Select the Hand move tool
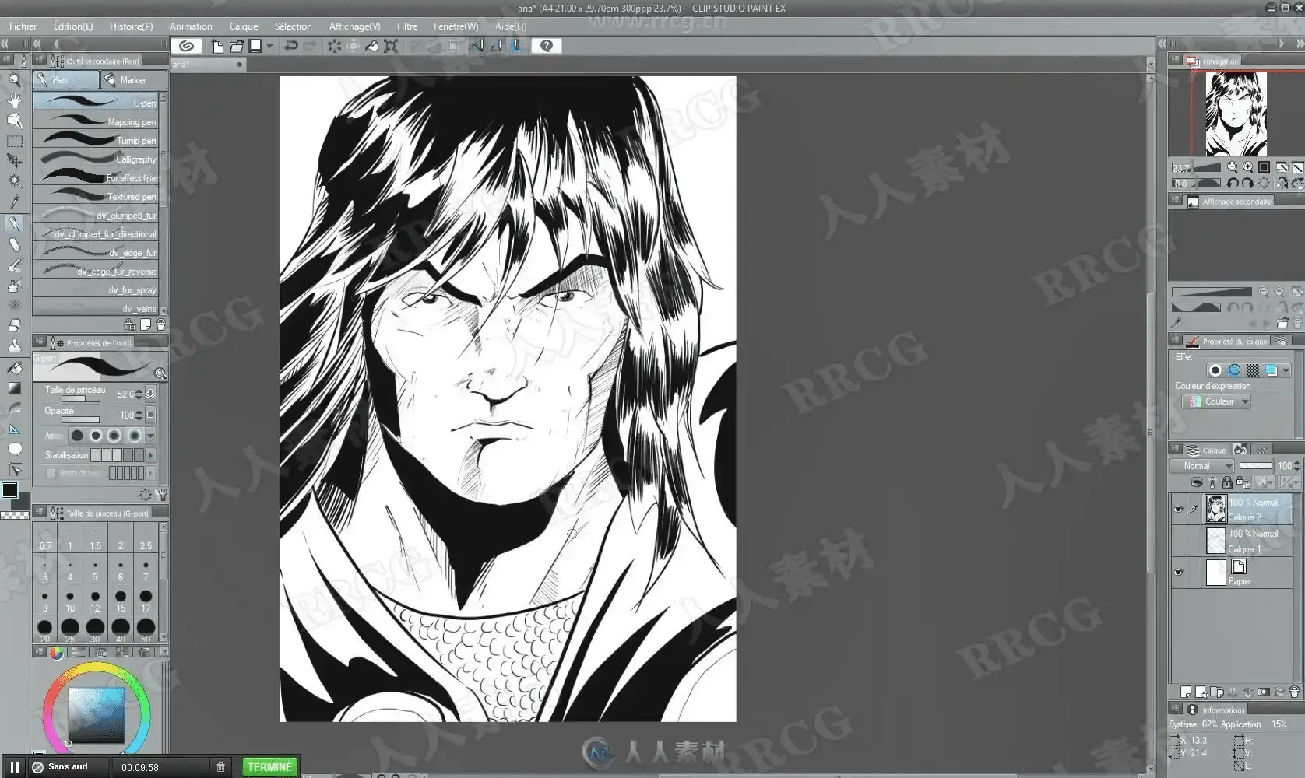 [x=14, y=100]
